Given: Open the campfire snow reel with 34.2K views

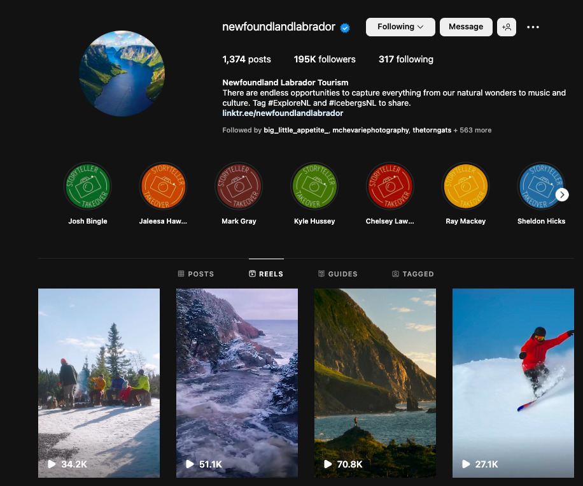Looking at the screenshot, I should pyautogui.click(x=99, y=383).
